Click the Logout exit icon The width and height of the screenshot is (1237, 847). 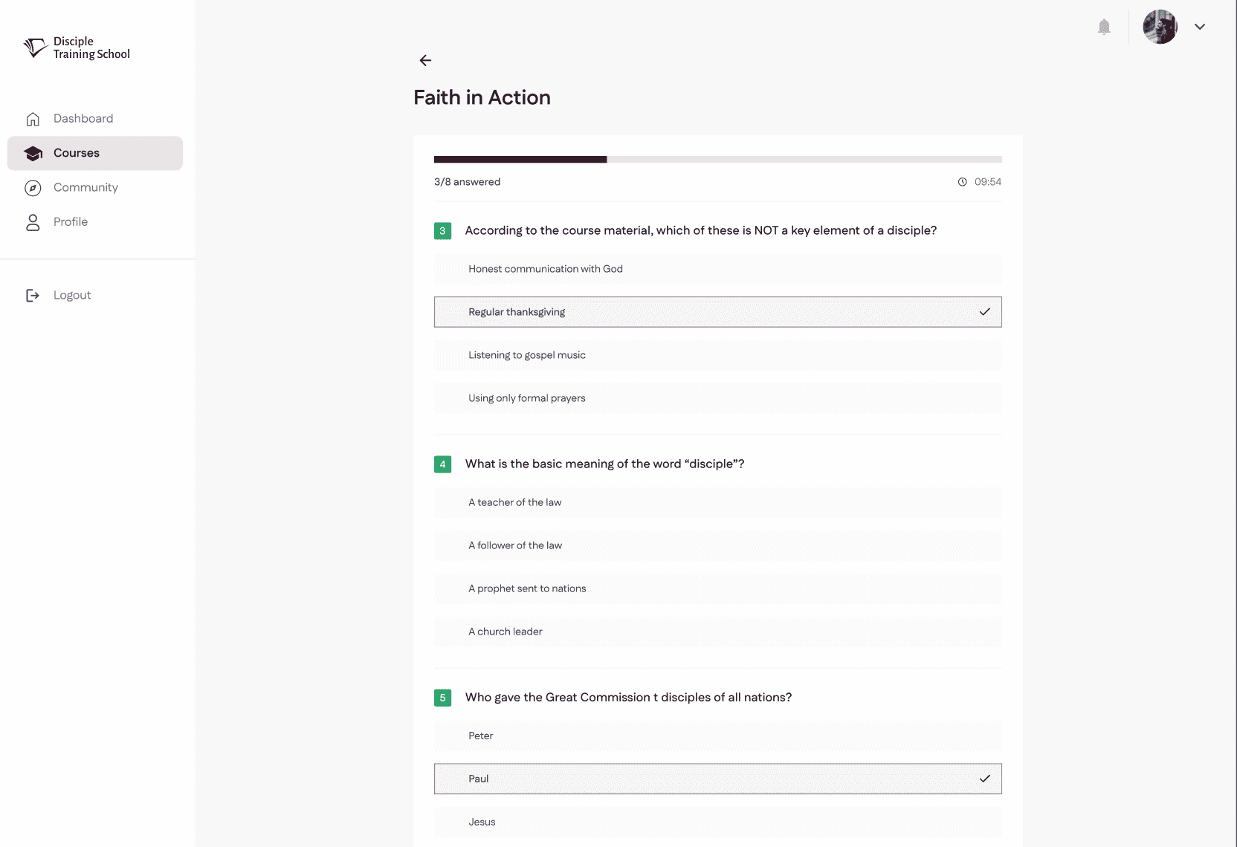[x=33, y=295]
